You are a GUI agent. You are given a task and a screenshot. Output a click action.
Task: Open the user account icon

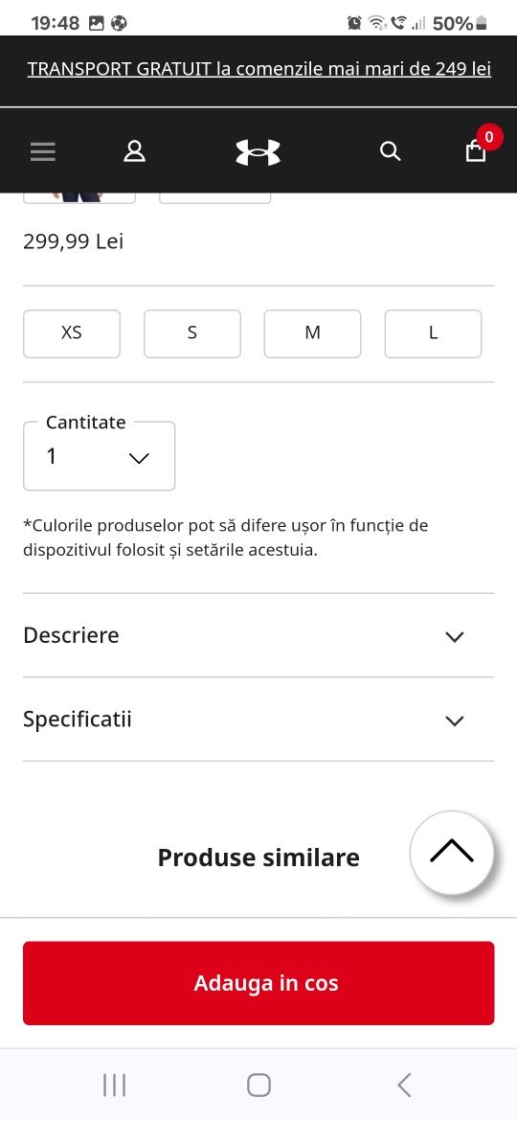point(134,151)
